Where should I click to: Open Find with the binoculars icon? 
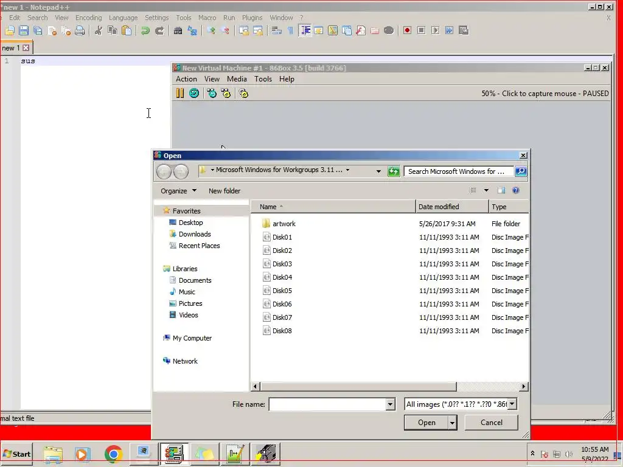178,30
